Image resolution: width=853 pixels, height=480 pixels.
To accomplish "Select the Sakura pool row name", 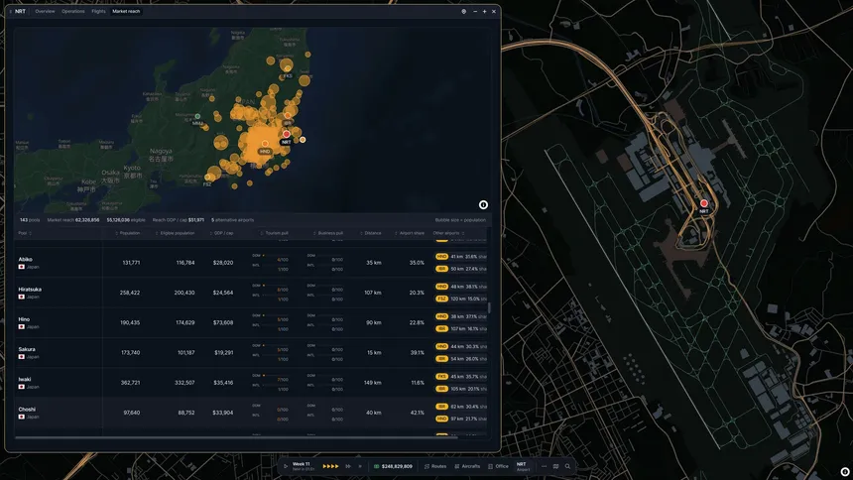I will pos(27,349).
